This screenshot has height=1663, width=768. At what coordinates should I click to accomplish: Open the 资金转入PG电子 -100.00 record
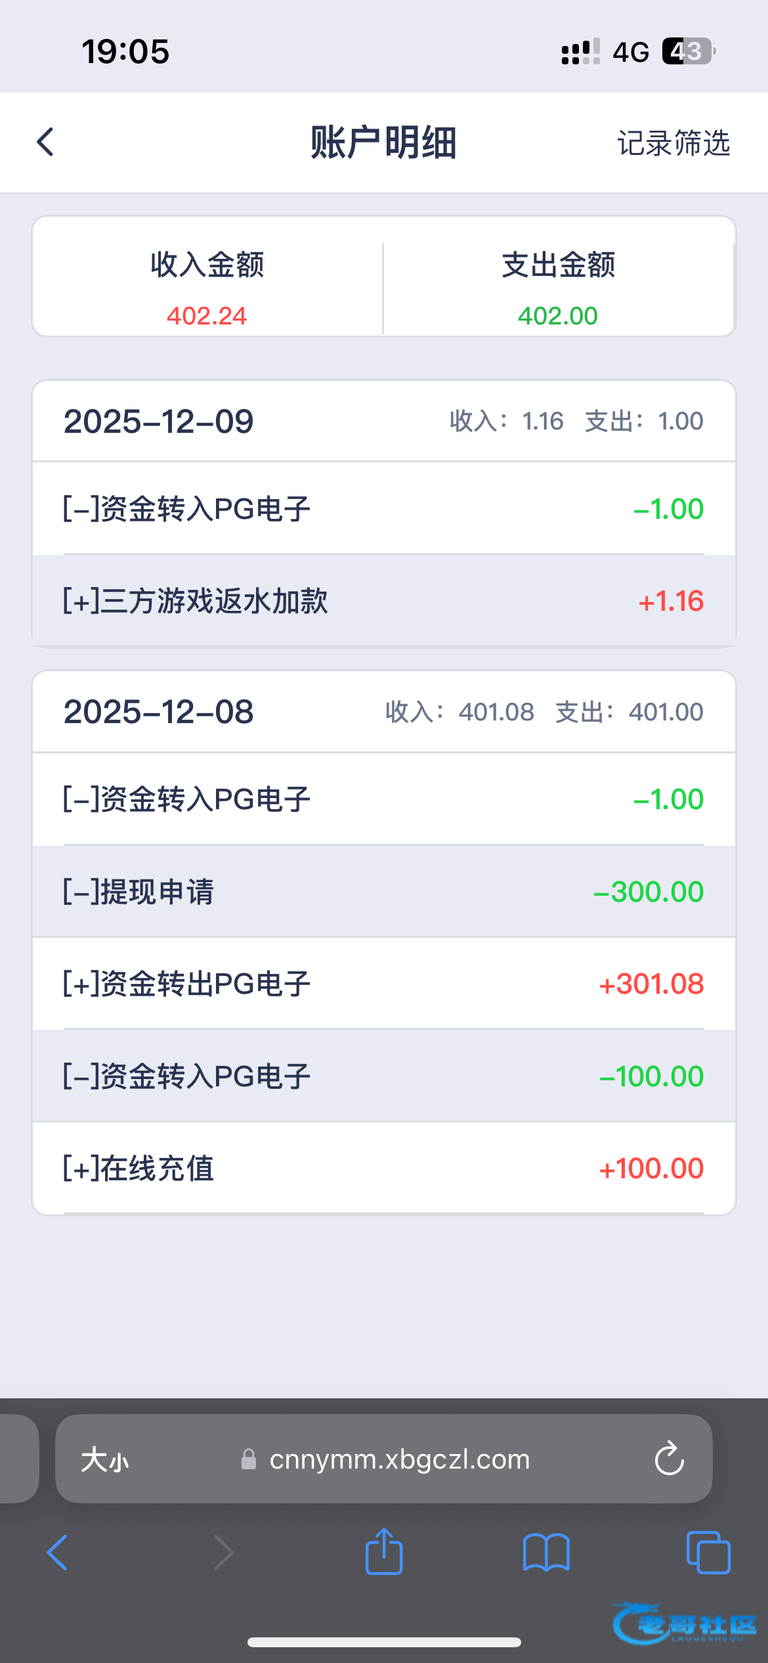coord(384,1076)
